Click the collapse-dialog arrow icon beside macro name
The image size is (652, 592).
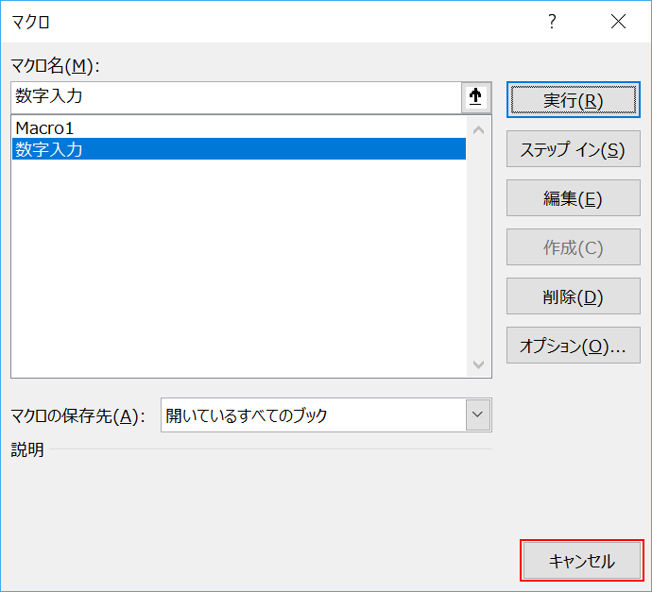coord(475,97)
